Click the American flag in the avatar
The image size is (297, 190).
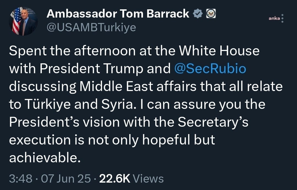(x=16, y=21)
